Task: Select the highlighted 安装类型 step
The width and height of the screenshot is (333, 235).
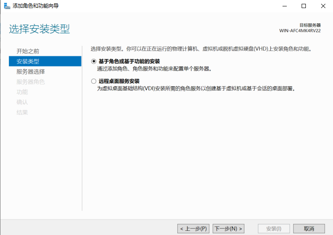Action: (x=28, y=61)
